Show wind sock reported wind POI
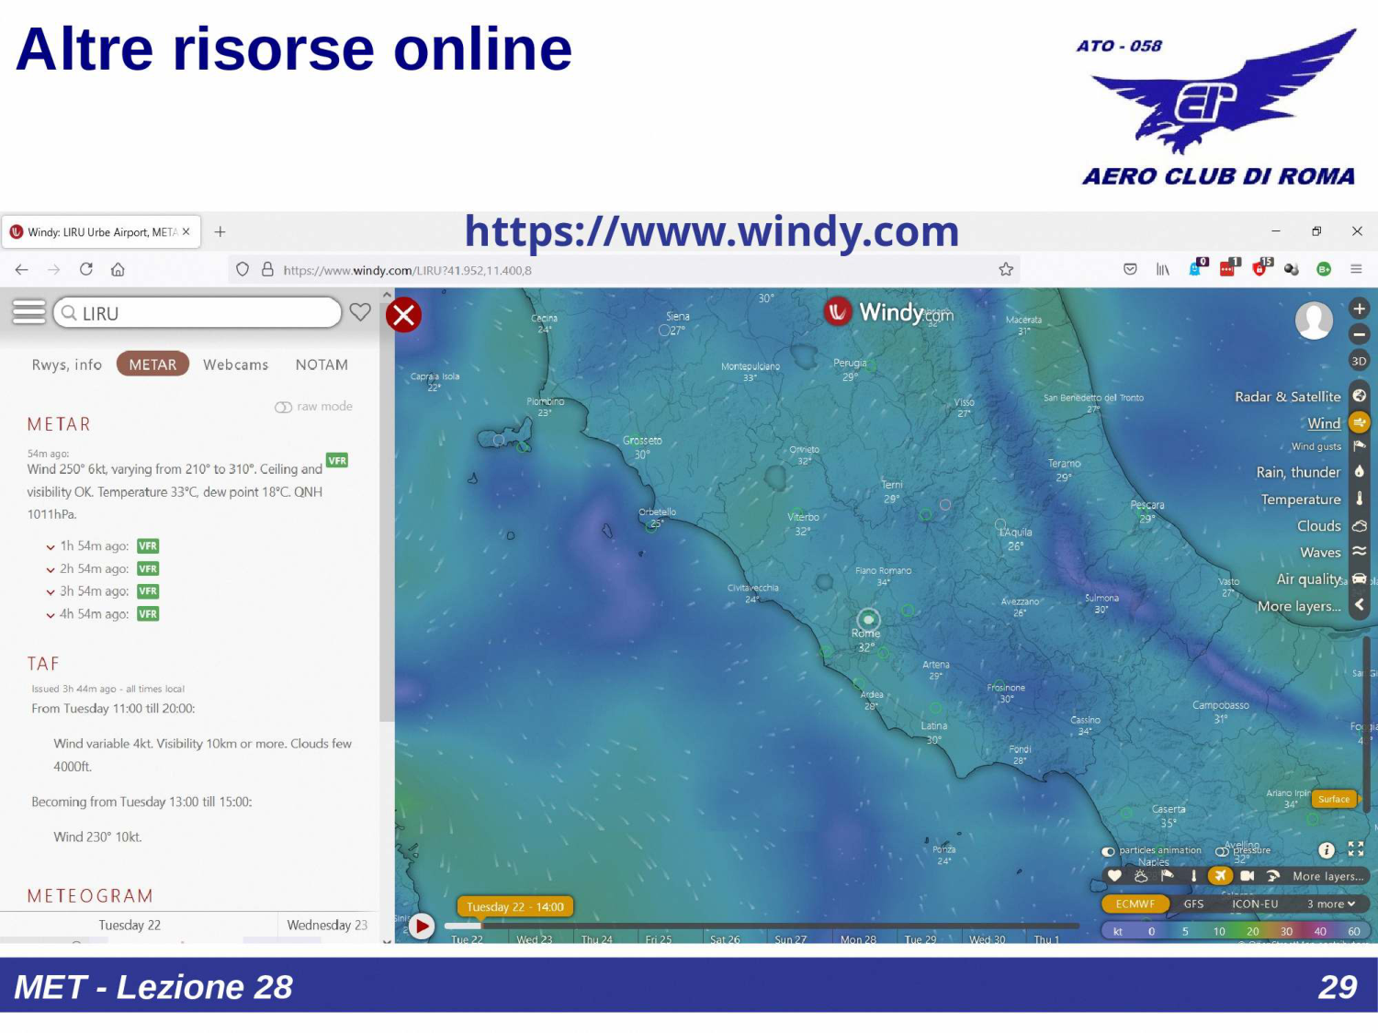The height and width of the screenshot is (1033, 1378). tap(1167, 876)
